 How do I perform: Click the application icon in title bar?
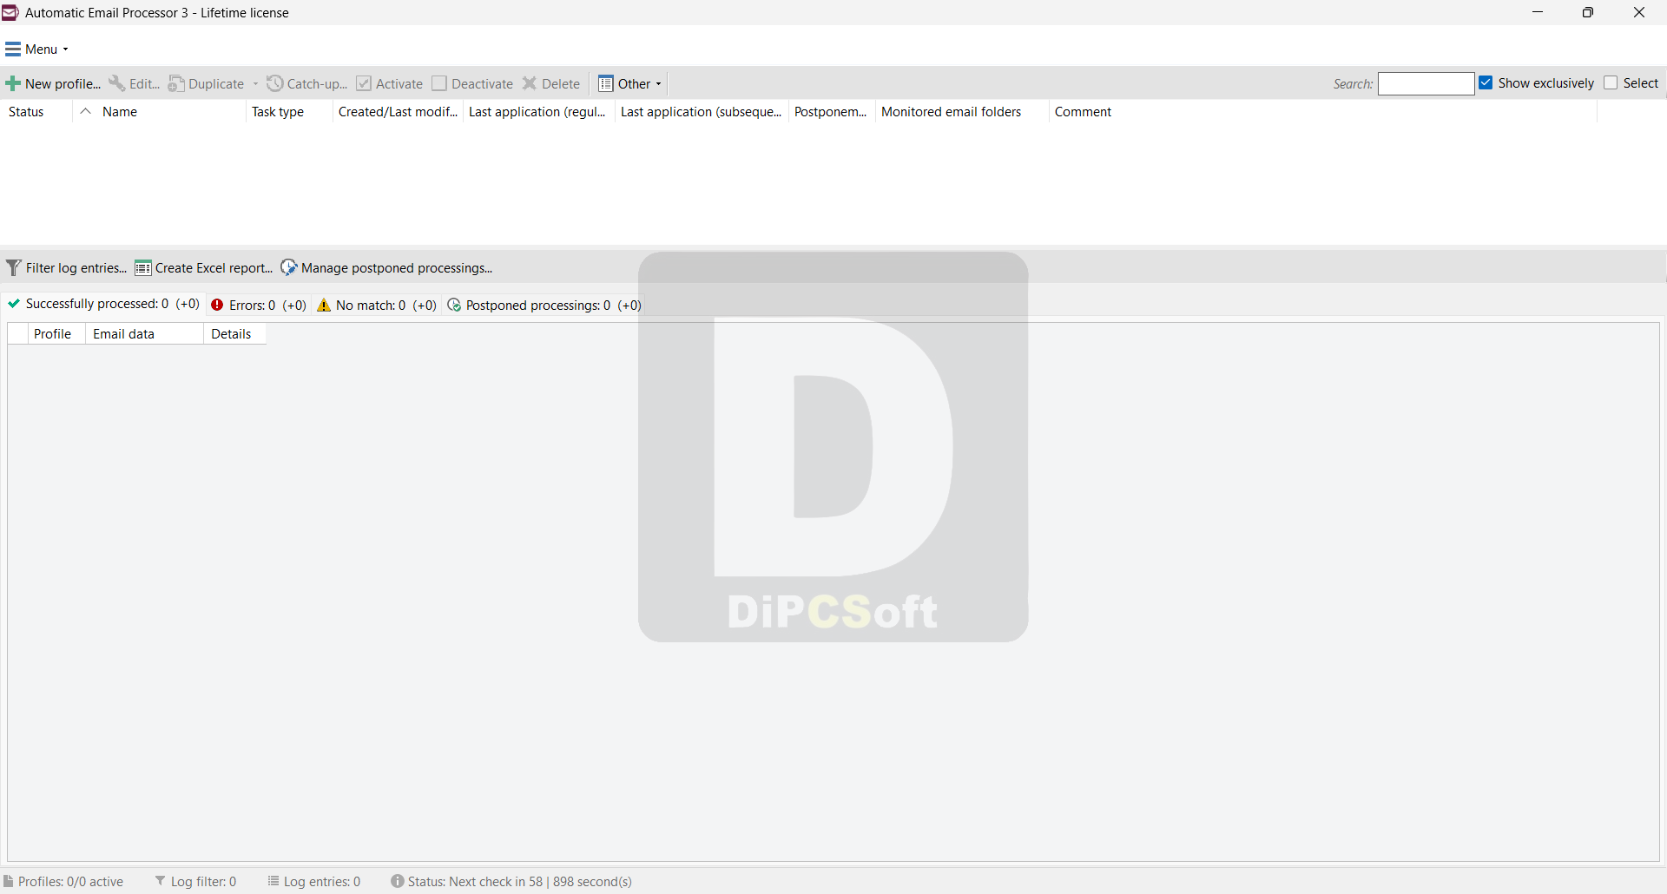(x=10, y=12)
